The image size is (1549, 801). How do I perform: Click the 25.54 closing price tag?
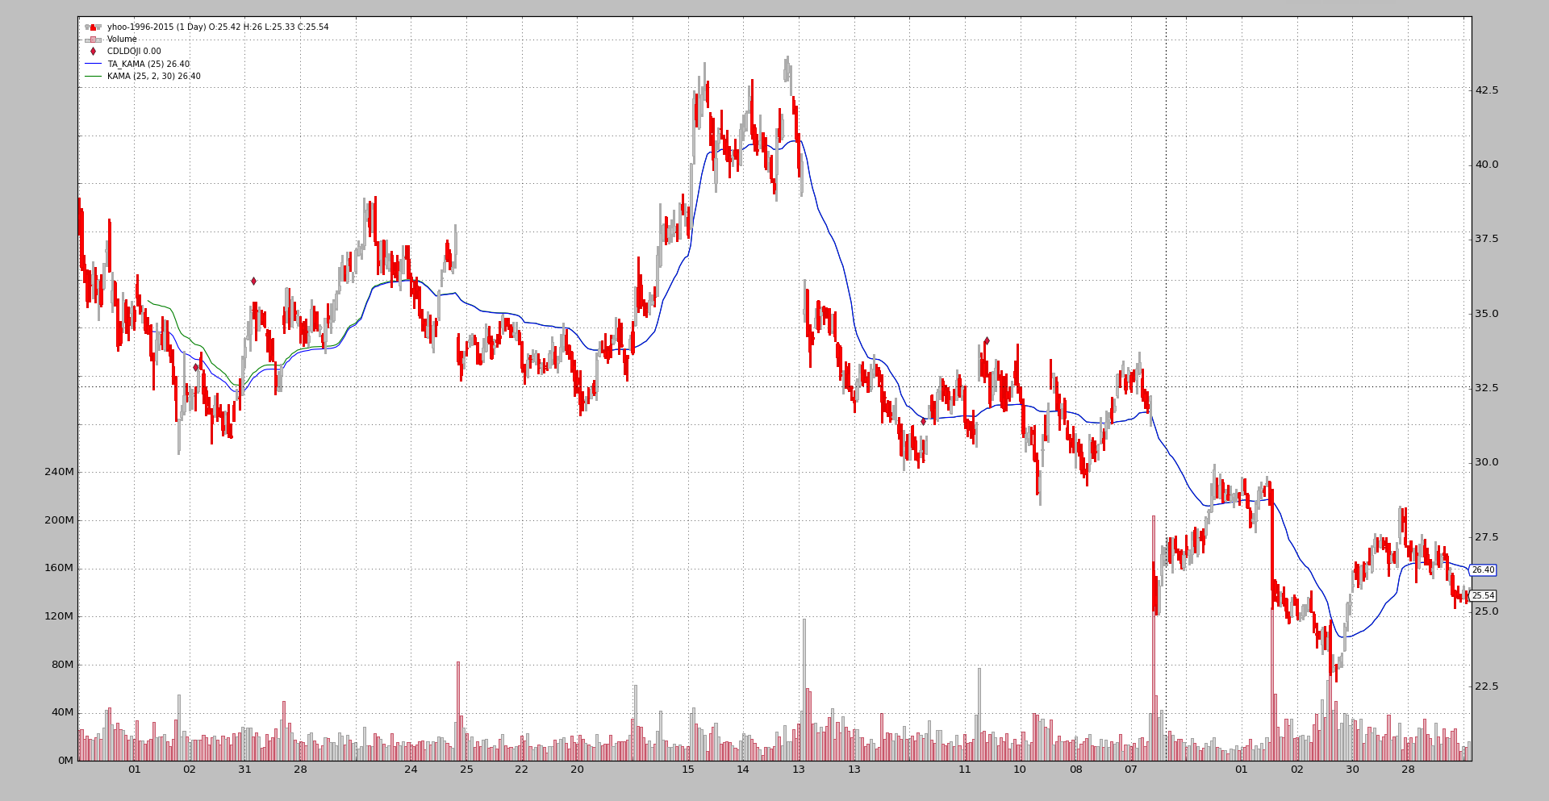coord(1483,596)
